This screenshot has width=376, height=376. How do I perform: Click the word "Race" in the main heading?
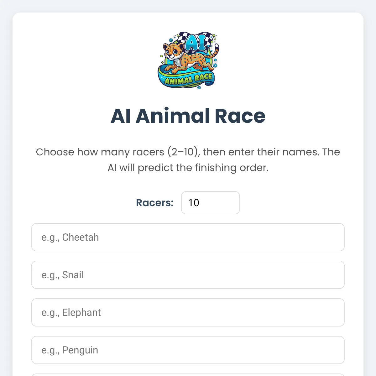(x=240, y=116)
